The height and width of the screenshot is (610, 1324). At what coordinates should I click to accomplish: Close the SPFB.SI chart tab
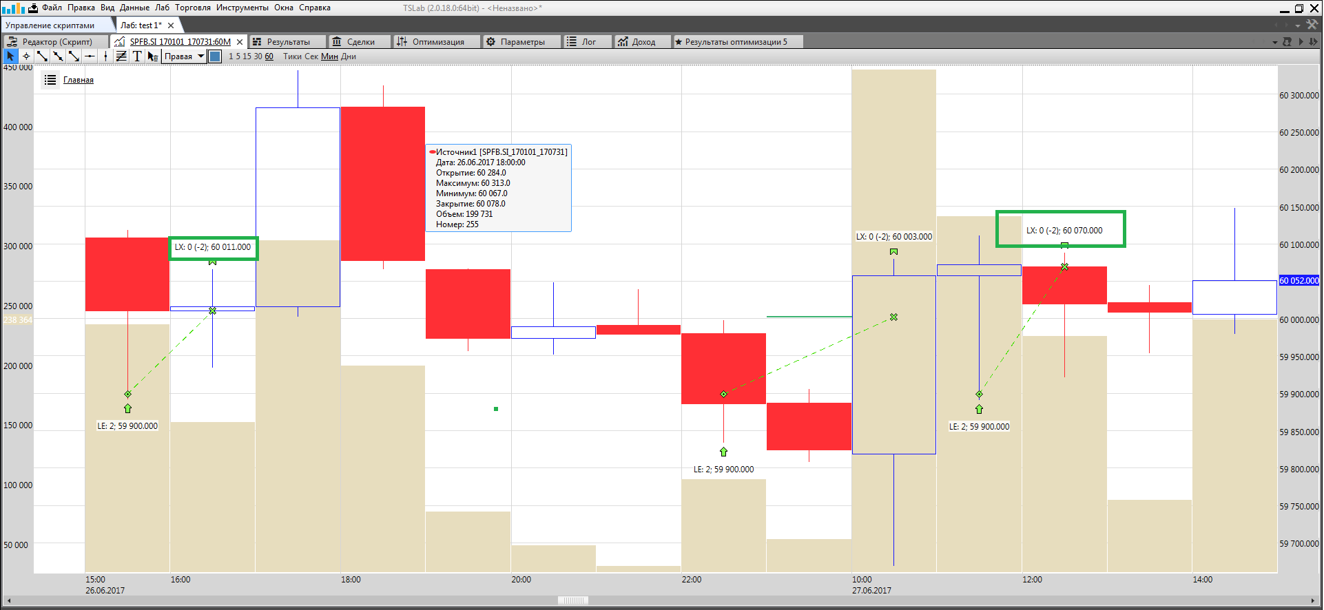tap(240, 42)
